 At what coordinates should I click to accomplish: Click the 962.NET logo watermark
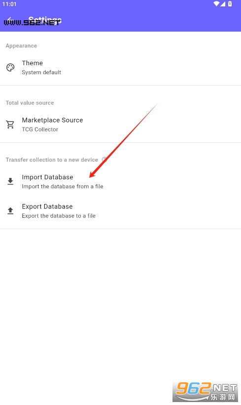click(x=206, y=392)
